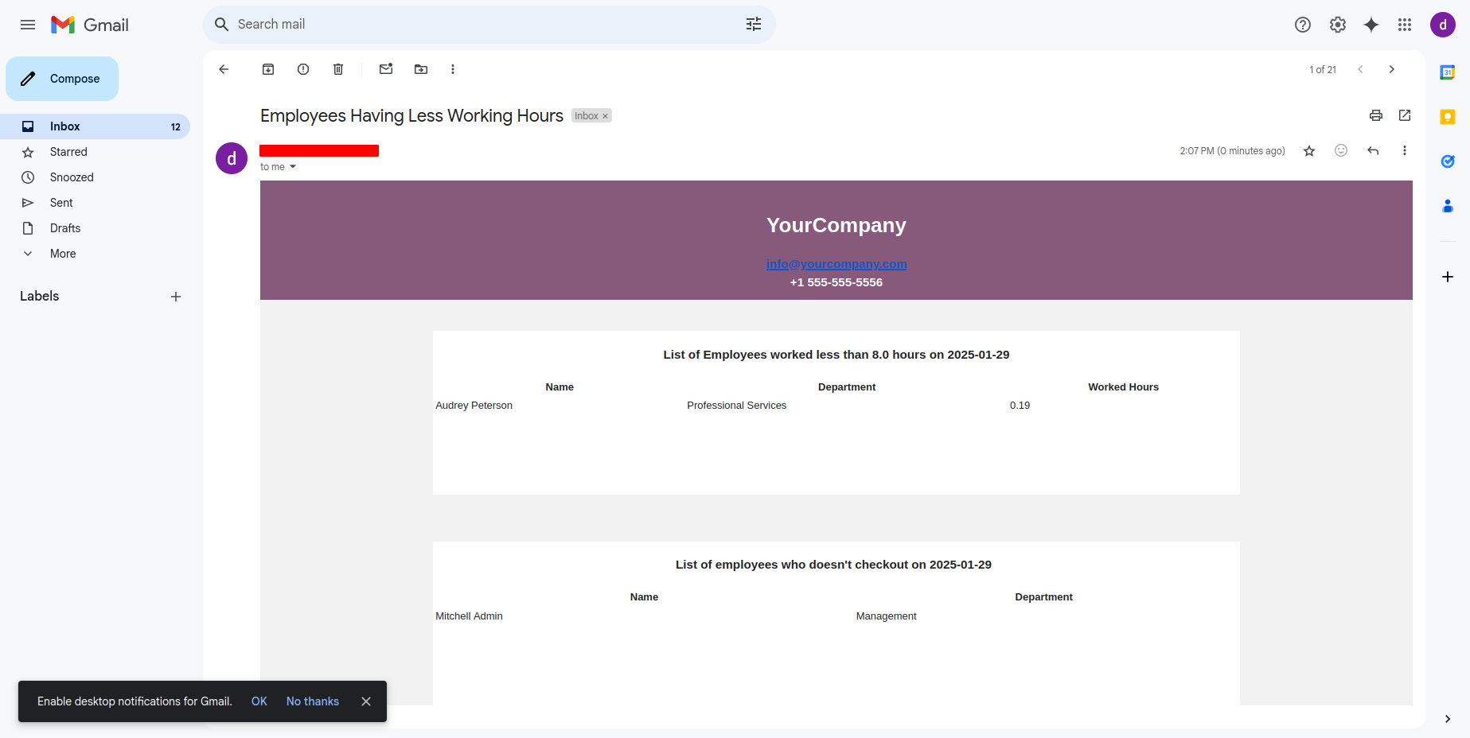Open the Google apps grid
The image size is (1470, 738).
[x=1405, y=25]
